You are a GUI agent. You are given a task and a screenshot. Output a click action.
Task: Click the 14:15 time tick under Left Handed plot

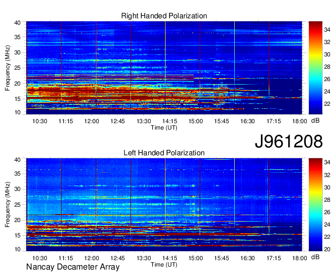pos(169,258)
